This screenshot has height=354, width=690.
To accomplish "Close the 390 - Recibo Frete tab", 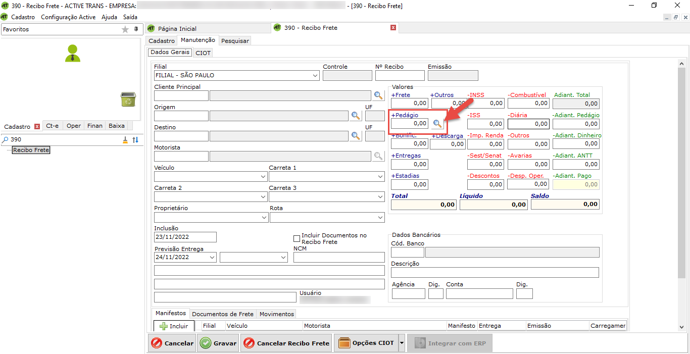I will (x=393, y=28).
